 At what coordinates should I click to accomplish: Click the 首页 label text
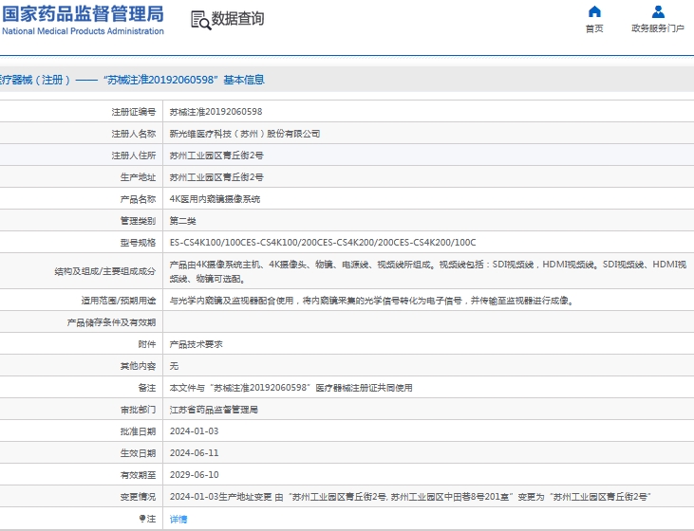[594, 28]
